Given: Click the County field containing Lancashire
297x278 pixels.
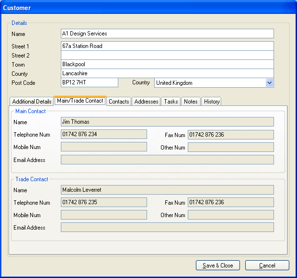Looking at the screenshot, I should (x=167, y=73).
